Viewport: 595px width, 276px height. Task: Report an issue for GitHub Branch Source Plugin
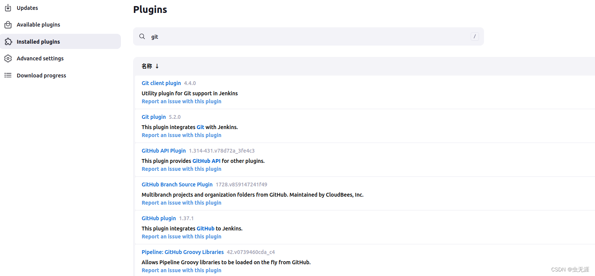pos(181,203)
